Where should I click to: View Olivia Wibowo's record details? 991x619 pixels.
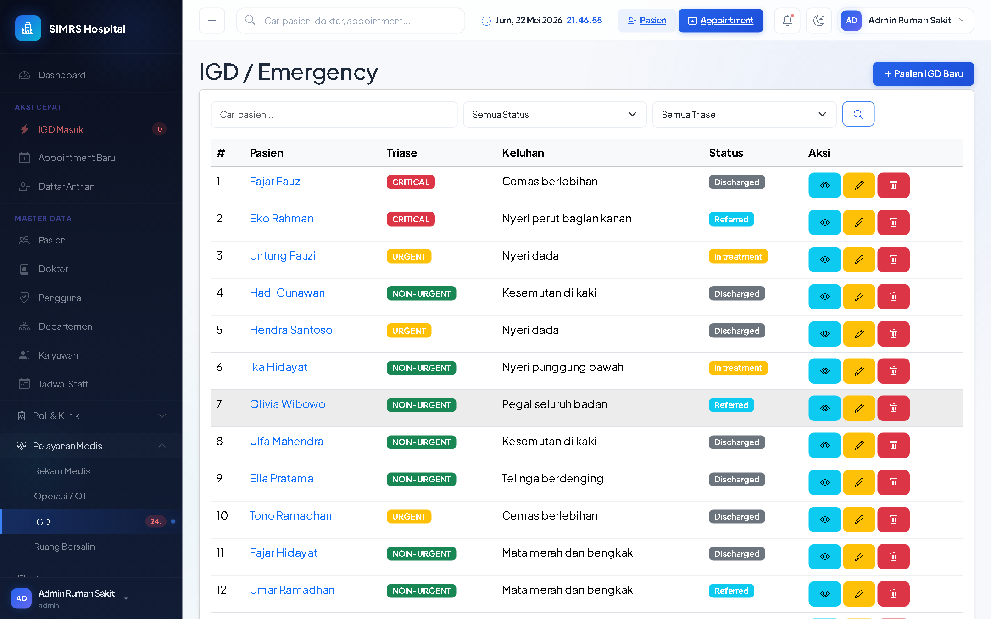[x=824, y=408]
